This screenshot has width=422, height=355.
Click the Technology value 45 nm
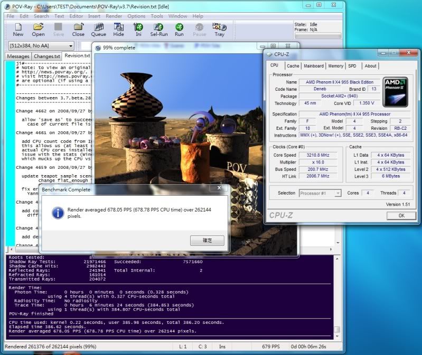pyautogui.click(x=310, y=103)
